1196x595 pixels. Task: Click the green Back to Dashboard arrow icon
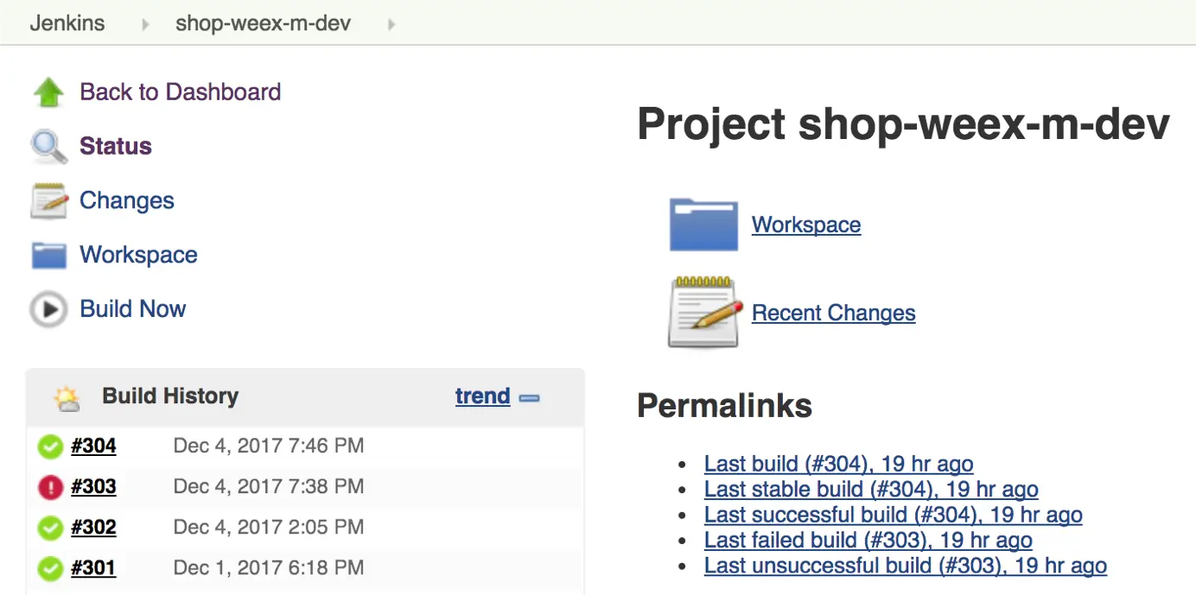[x=49, y=92]
